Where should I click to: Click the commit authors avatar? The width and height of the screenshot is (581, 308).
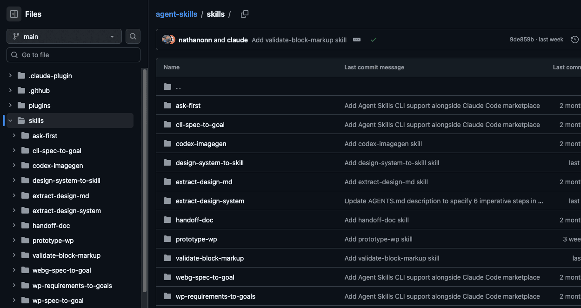point(168,40)
